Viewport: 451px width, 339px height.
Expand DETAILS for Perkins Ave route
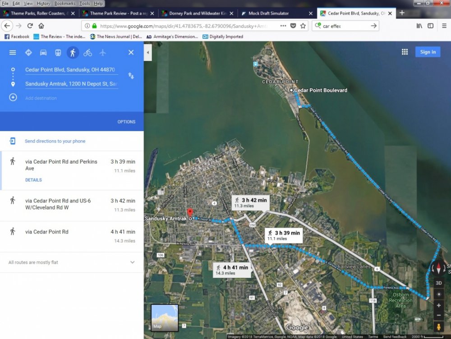[33, 180]
